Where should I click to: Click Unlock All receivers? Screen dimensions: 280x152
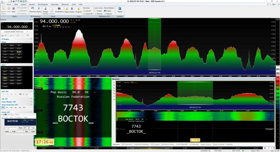click(88, 14)
